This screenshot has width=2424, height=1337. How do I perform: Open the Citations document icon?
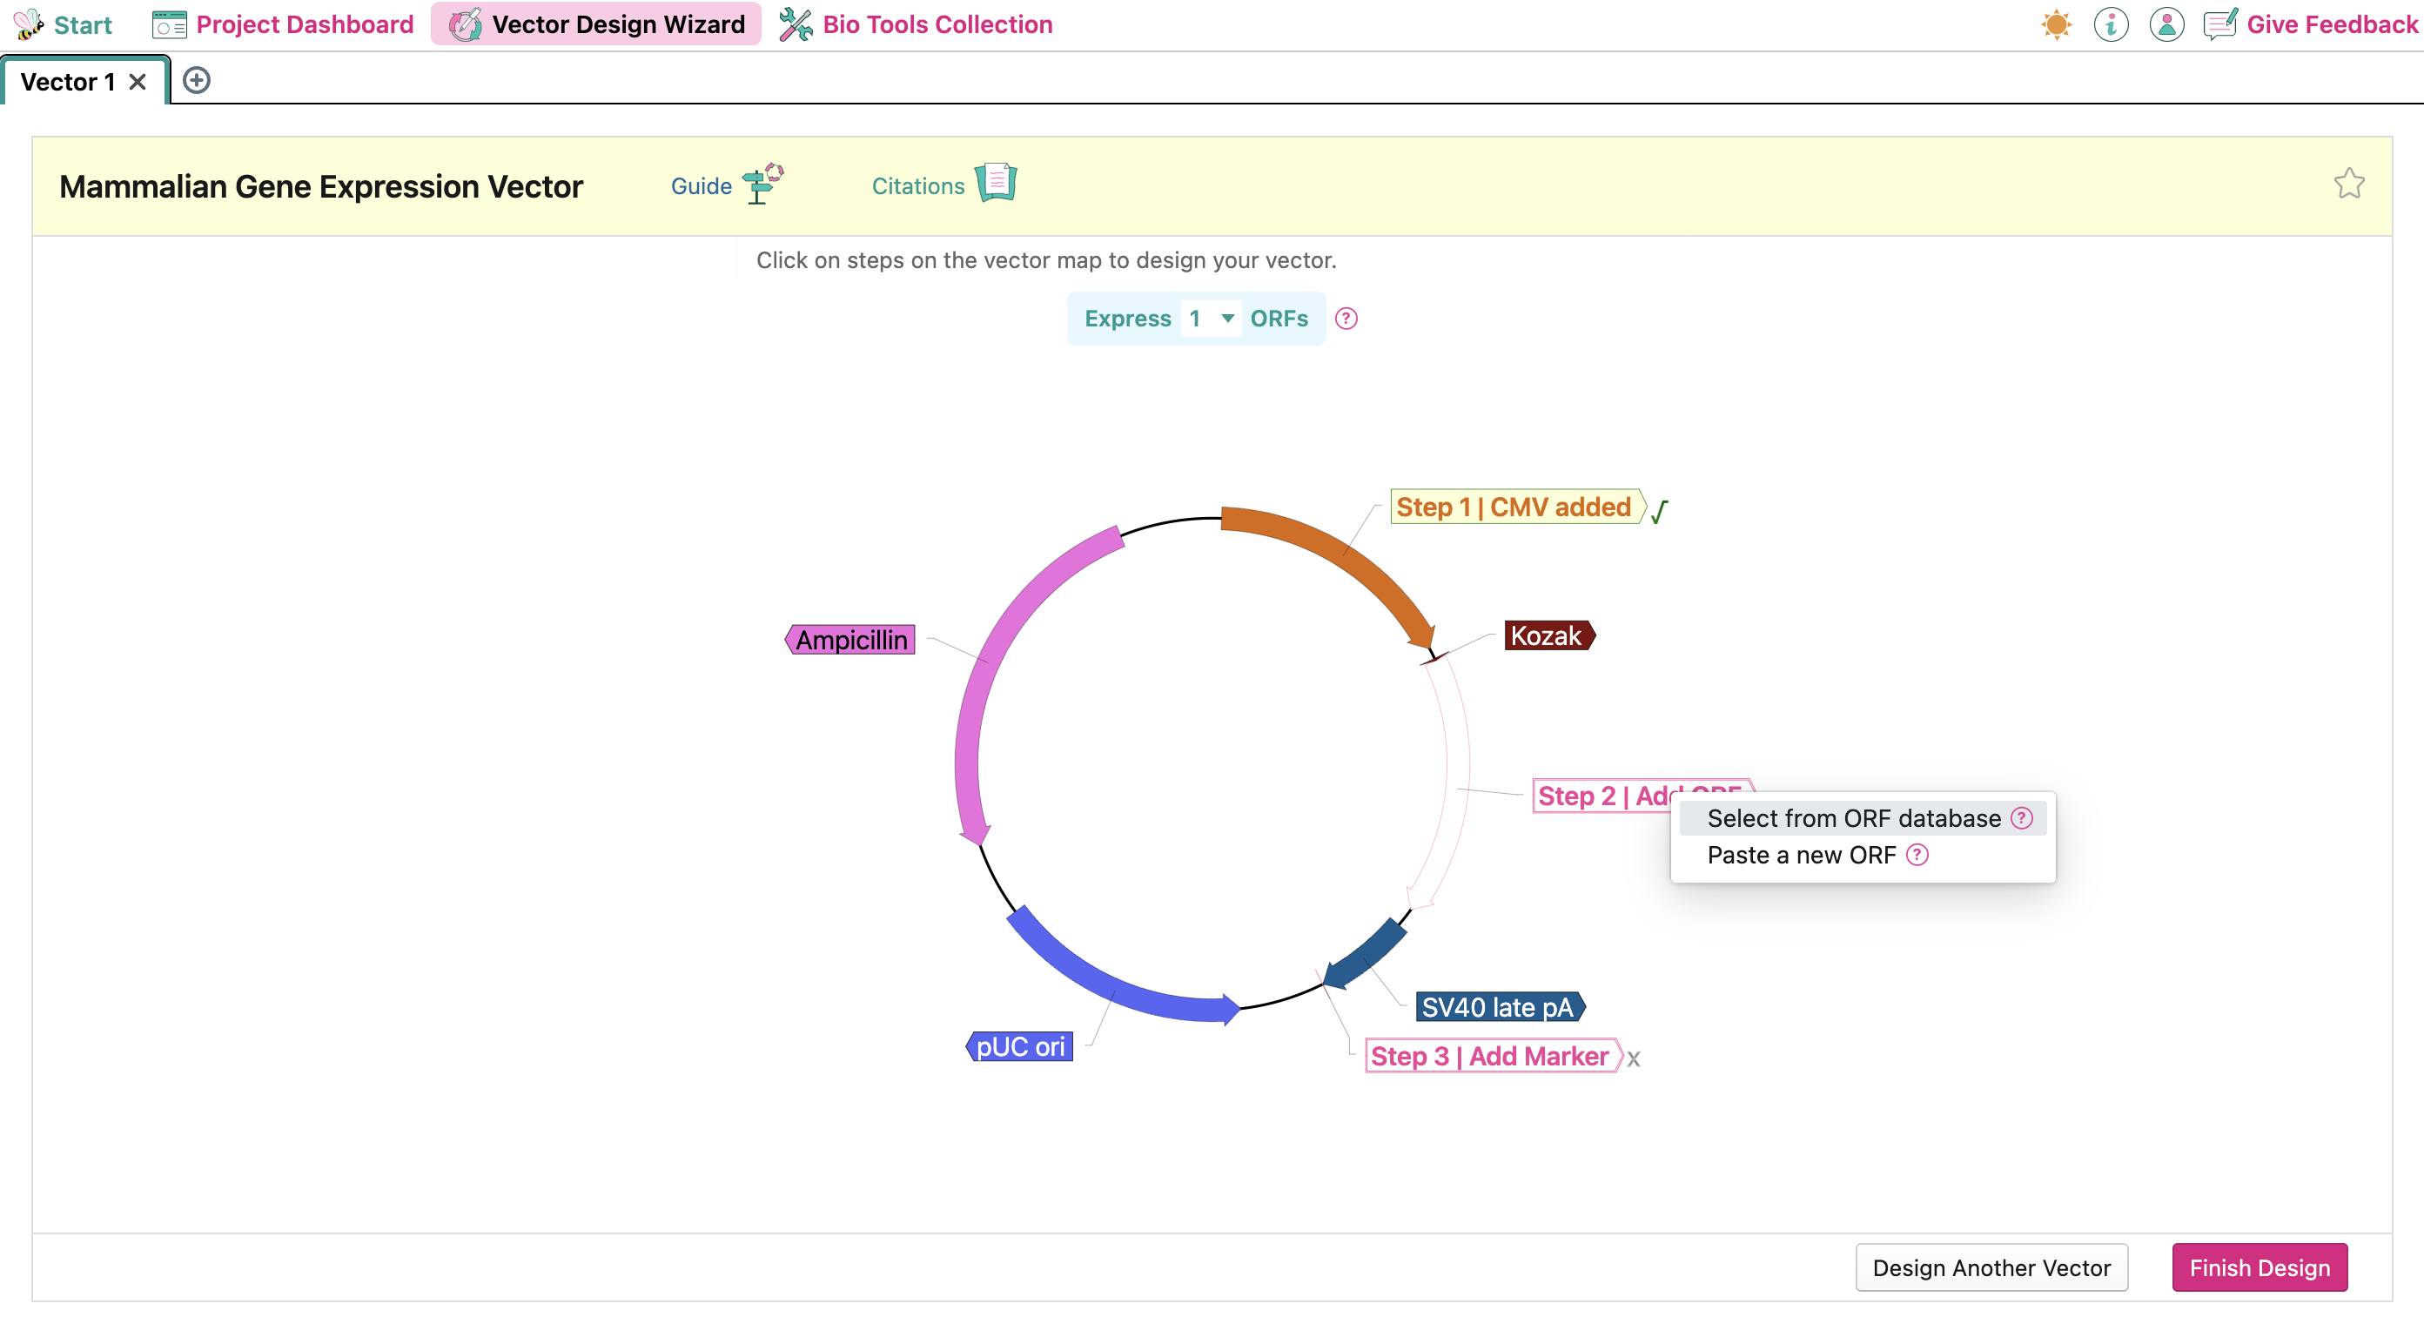996,183
